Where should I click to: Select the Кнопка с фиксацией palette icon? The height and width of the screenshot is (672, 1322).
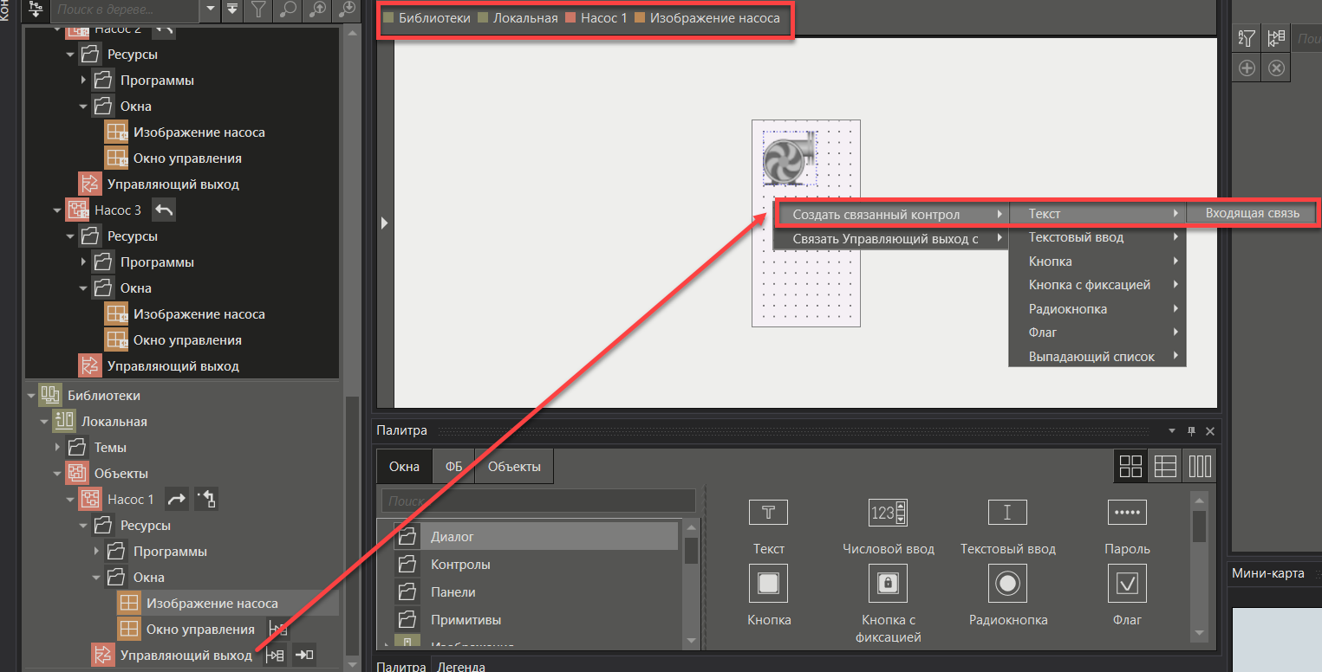tap(888, 584)
